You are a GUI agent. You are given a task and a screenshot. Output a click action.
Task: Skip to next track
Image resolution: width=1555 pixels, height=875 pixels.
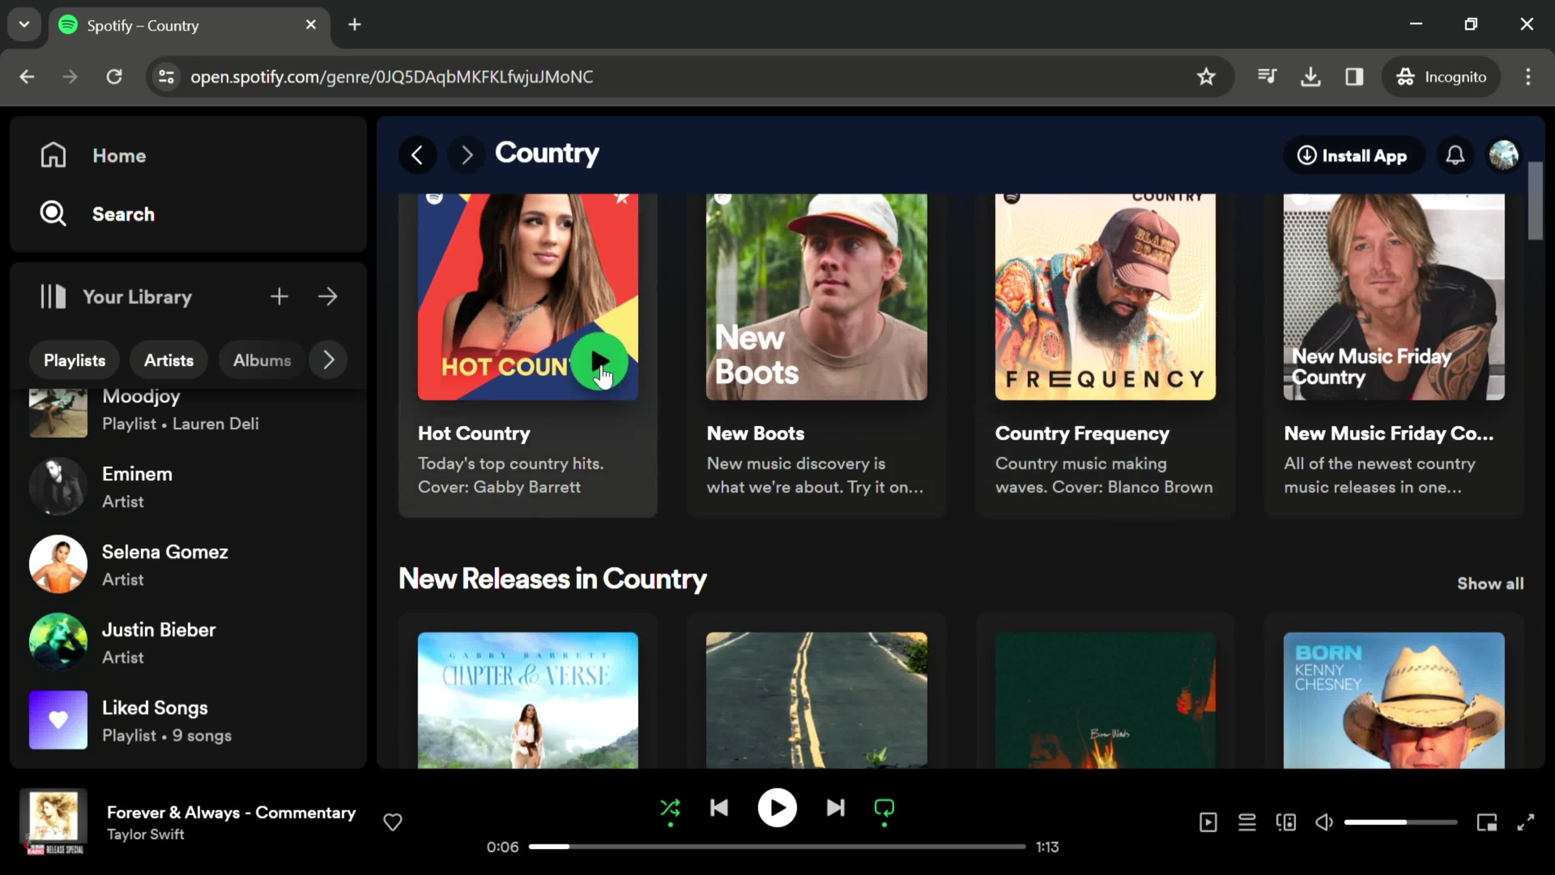(835, 808)
